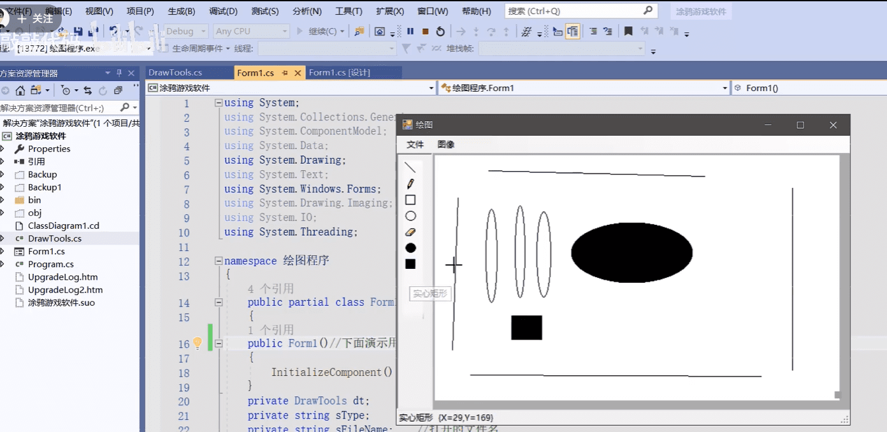Open the 绘图程序.Form1 type navigation dropdown
887x432 pixels.
(584, 88)
